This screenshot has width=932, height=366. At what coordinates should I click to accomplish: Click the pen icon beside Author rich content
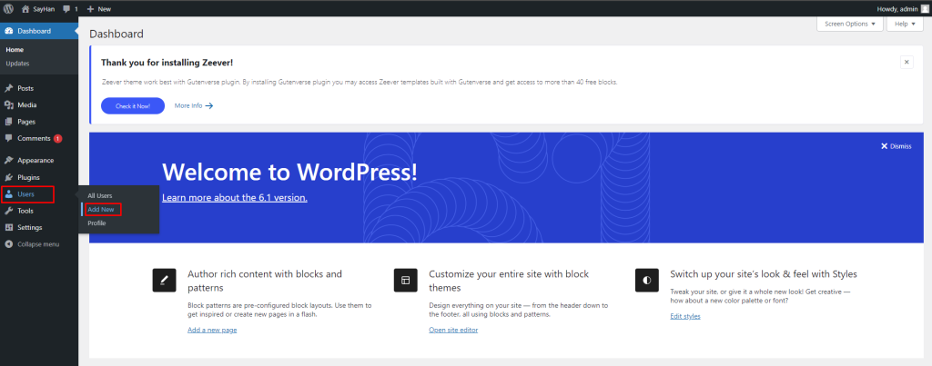click(164, 280)
